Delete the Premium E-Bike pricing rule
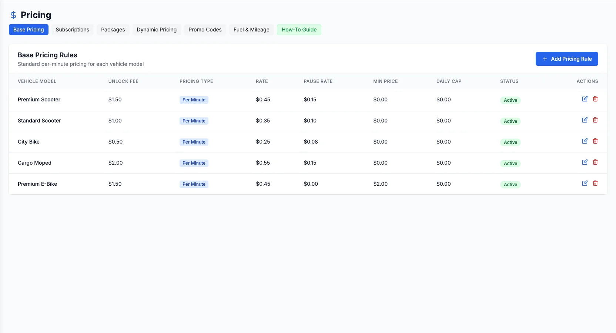 [x=595, y=183]
